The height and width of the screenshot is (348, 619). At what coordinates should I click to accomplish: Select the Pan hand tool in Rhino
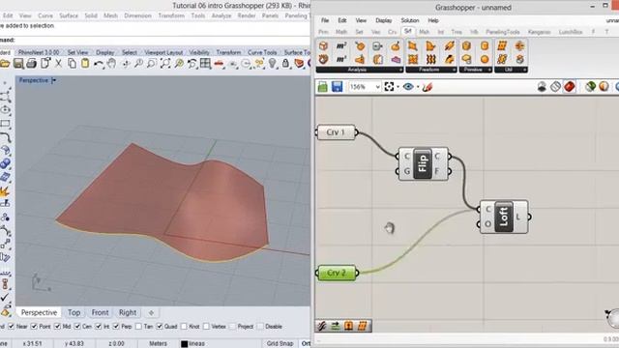(112, 63)
